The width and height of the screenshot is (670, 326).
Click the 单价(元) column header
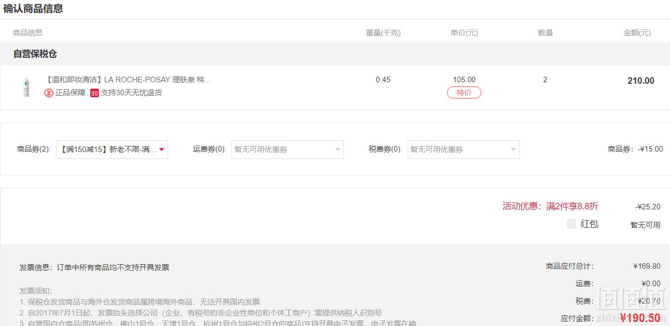(464, 33)
